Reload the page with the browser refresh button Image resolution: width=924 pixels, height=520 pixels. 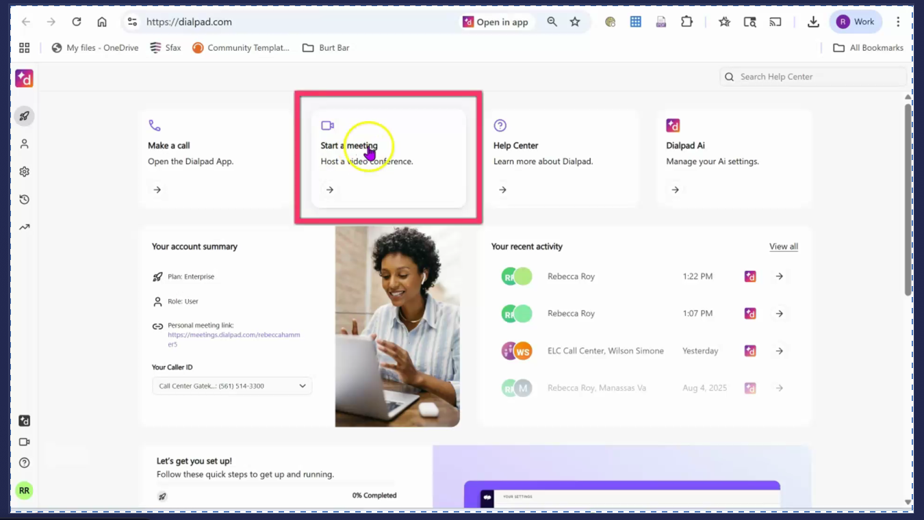coord(77,22)
